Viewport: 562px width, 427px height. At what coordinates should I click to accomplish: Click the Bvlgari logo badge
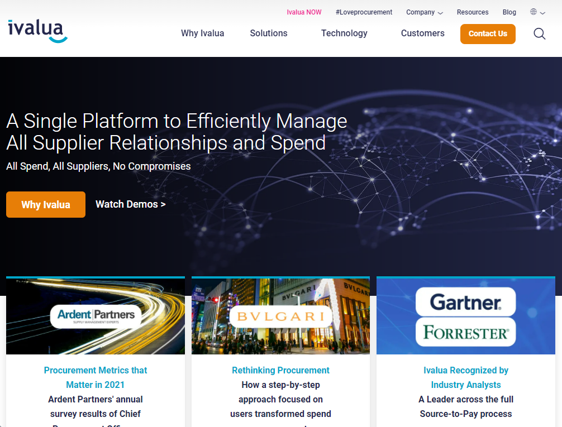click(x=280, y=317)
